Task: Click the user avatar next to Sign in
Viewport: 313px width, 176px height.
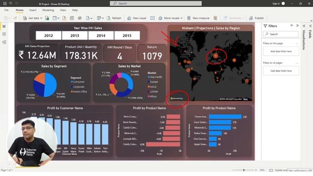Action: point(283,3)
